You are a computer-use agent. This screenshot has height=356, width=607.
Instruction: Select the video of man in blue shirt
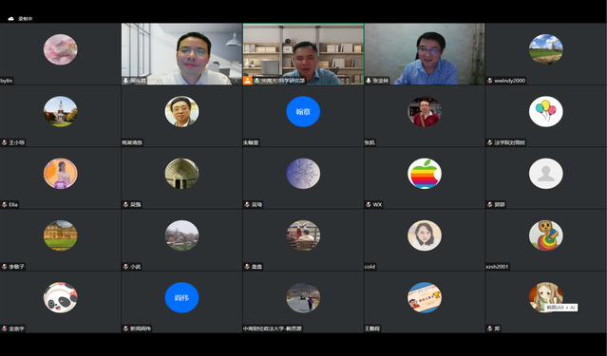(425, 54)
